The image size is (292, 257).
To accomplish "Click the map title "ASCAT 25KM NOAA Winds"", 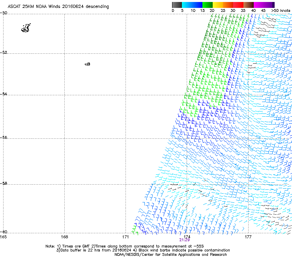I will (x=34, y=6).
